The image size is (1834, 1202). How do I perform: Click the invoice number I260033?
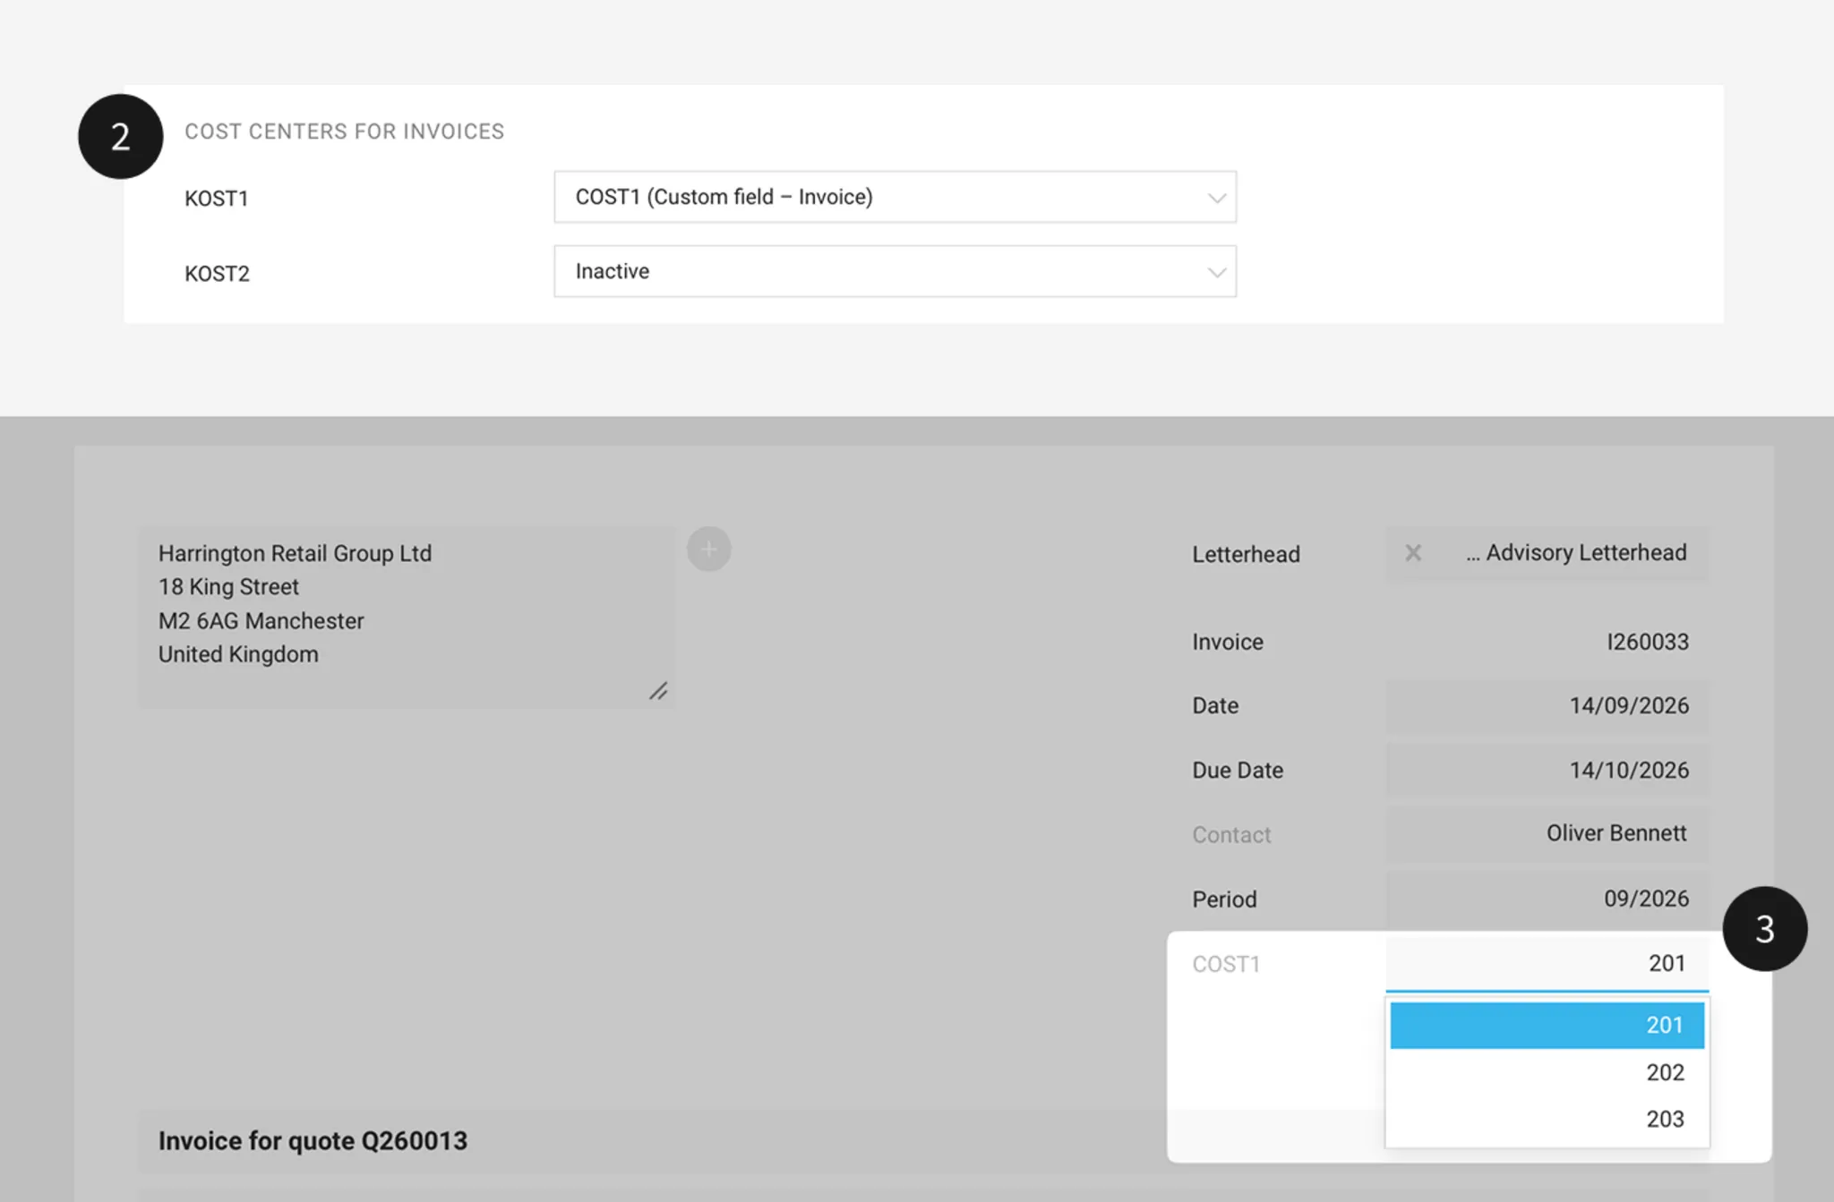coord(1648,642)
